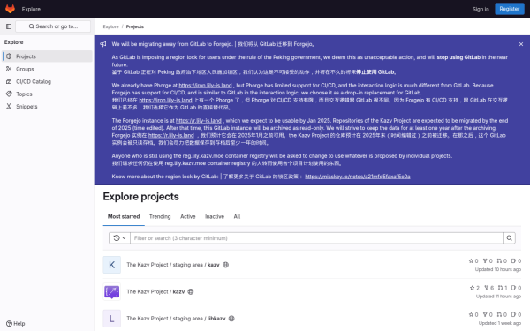
Task: Click the issues count for libkazv
Action: [x=516, y=314]
